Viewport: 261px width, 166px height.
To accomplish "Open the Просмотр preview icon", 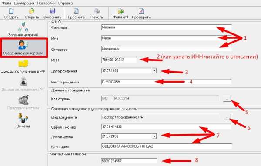I will pyautogui.click(x=76, y=11).
